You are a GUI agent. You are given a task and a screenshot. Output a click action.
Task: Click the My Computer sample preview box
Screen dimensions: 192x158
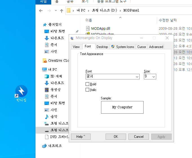coord(122,107)
